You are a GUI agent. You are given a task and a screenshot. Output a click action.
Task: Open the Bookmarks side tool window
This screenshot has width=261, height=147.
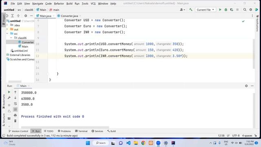point(4,101)
